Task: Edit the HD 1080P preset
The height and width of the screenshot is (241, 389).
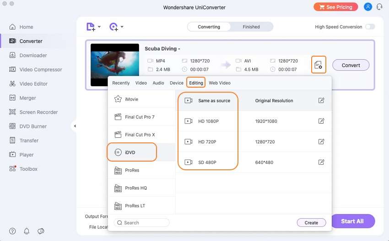Action: 321,121
